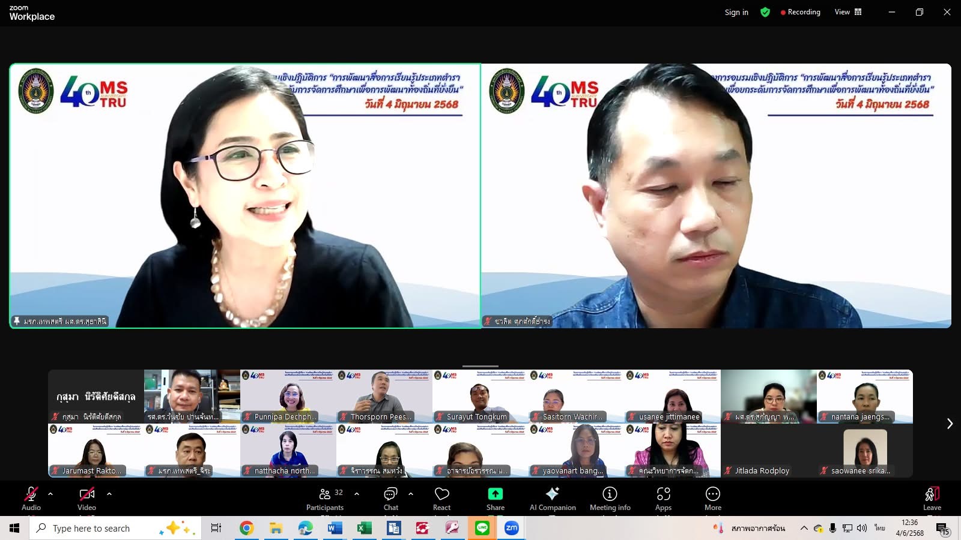Open the View layout menu

pyautogui.click(x=847, y=12)
